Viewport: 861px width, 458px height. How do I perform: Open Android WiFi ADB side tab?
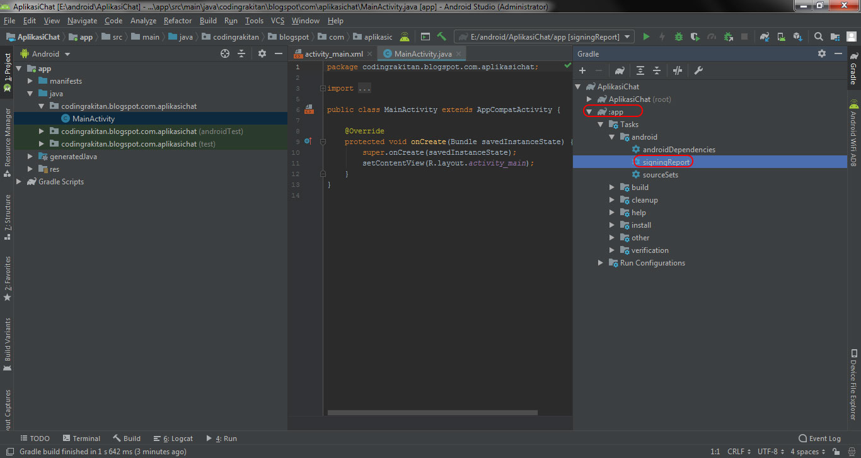coord(854,135)
